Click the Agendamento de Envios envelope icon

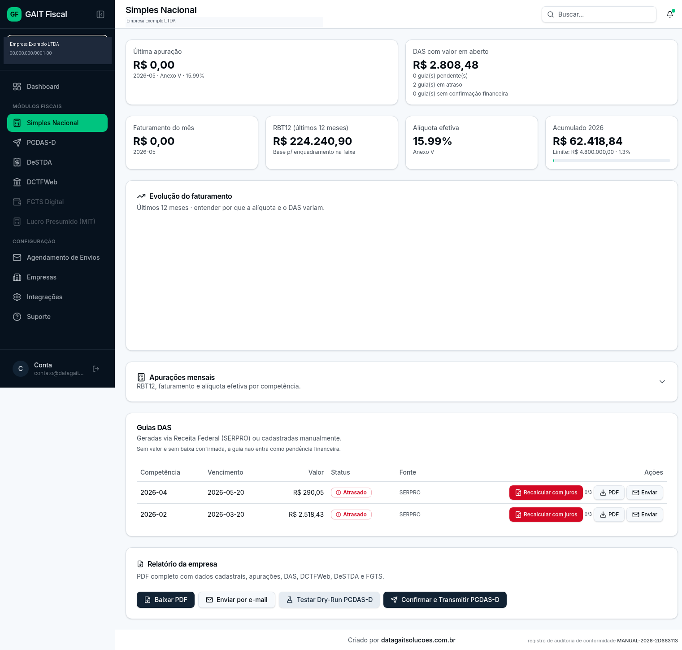tap(17, 257)
